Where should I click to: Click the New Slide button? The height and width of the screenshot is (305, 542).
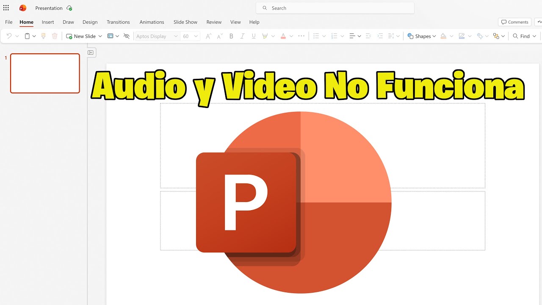[81, 36]
